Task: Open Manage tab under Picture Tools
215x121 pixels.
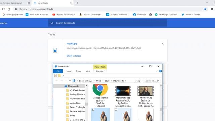Action: (x=100, y=71)
